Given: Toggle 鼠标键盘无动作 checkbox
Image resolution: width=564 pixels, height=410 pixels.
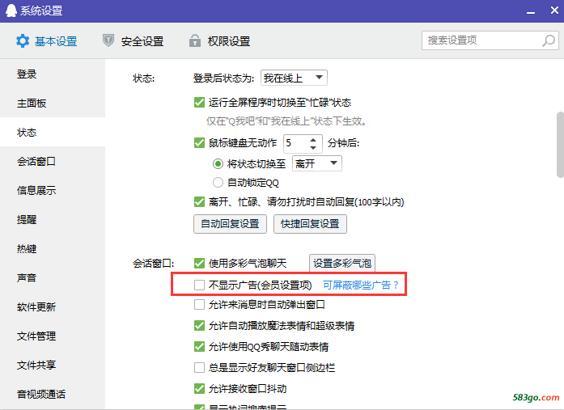Looking at the screenshot, I should (199, 142).
